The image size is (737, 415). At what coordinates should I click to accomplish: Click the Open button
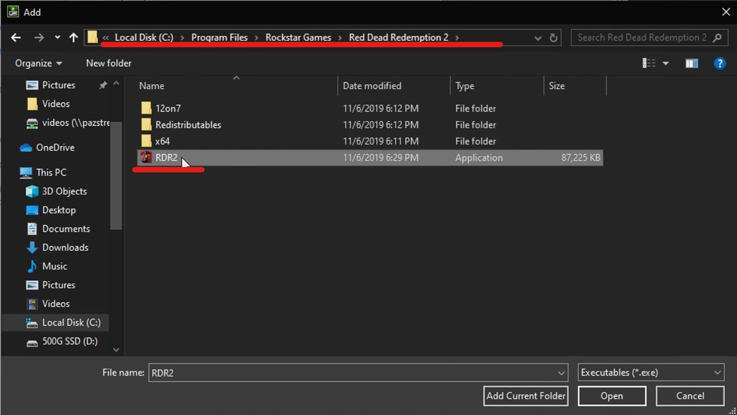point(612,396)
